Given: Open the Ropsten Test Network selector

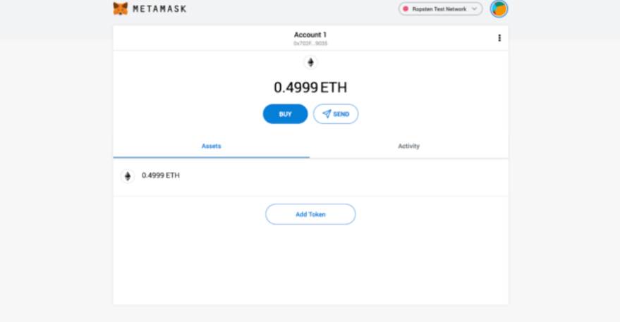Looking at the screenshot, I should tap(440, 9).
